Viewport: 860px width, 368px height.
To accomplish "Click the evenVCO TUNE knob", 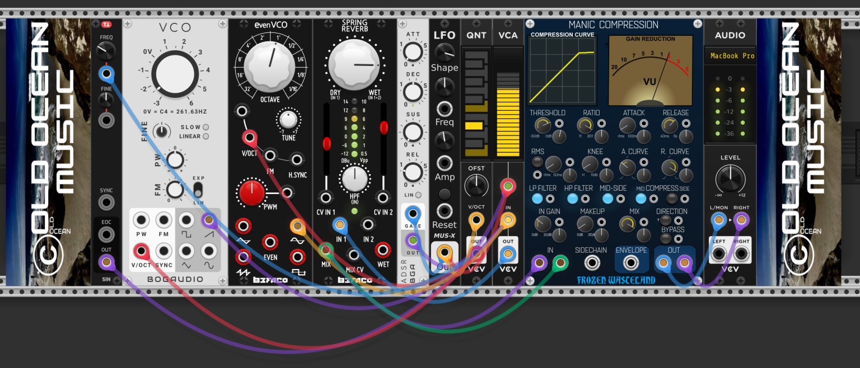I will (x=287, y=119).
